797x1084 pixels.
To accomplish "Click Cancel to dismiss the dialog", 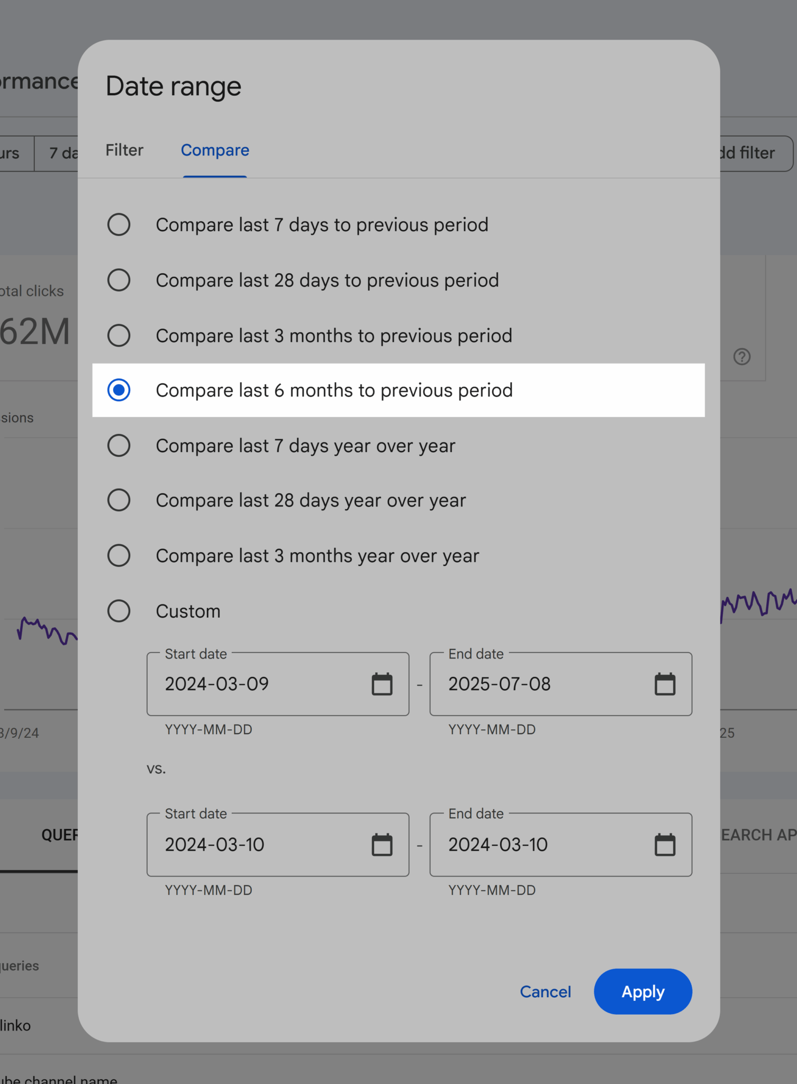I will (545, 991).
